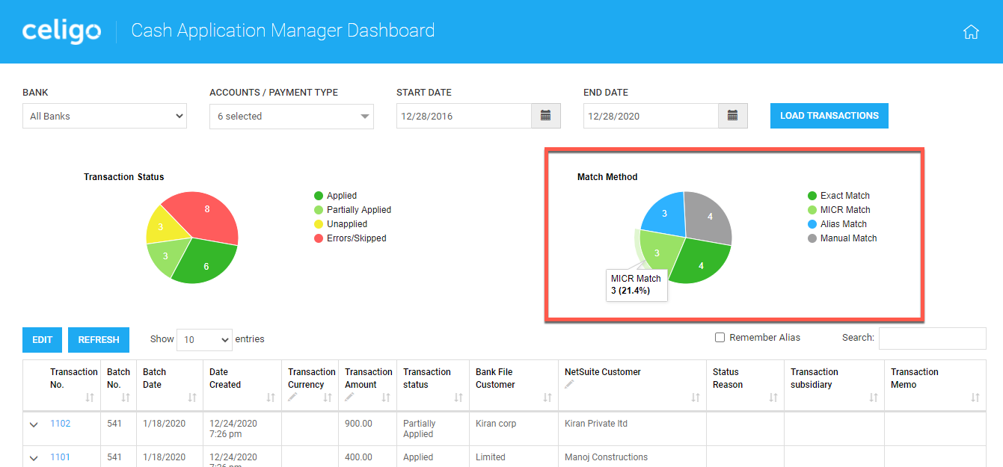
Task: Sort by Transaction subsidiary column
Action: click(x=874, y=398)
